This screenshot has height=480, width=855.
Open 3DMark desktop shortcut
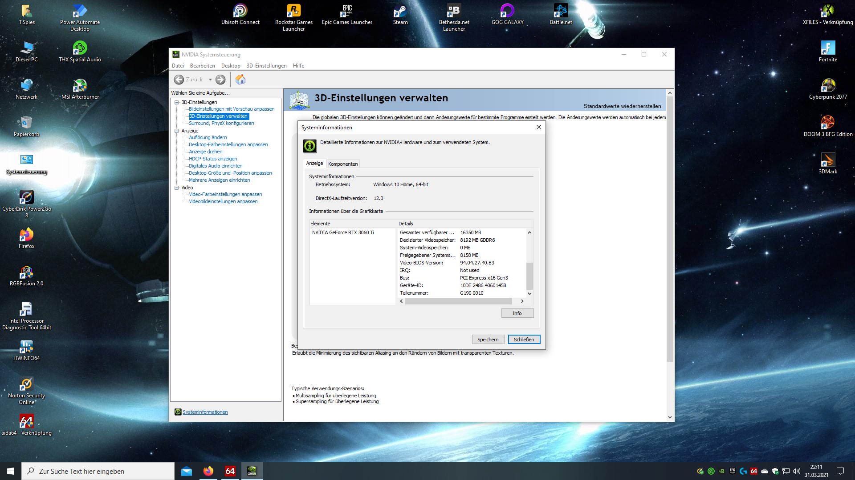[827, 160]
